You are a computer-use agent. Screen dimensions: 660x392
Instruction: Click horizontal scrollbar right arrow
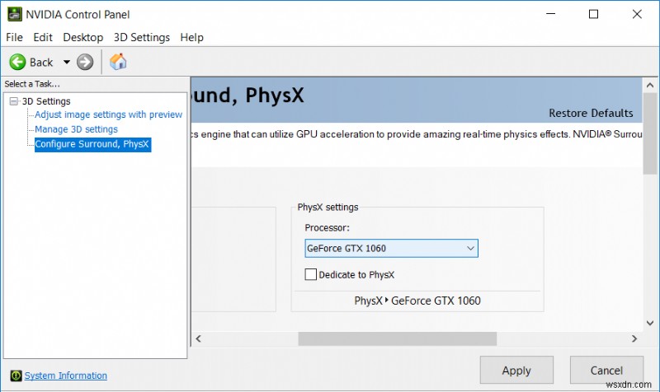coord(634,338)
